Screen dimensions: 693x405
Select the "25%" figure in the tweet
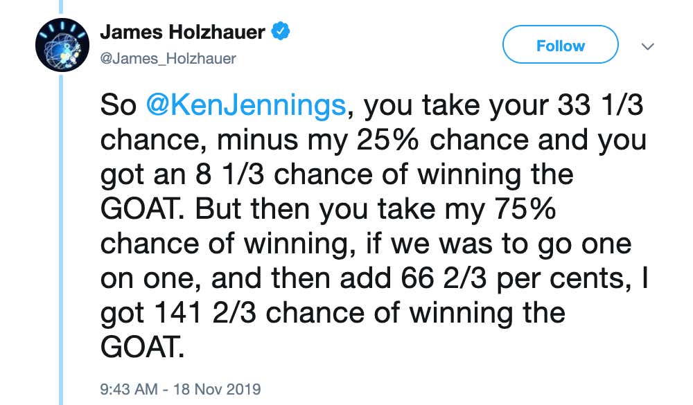point(387,140)
